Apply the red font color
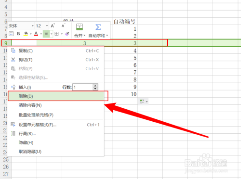Viewport: 241px width, 179px height. [36, 34]
